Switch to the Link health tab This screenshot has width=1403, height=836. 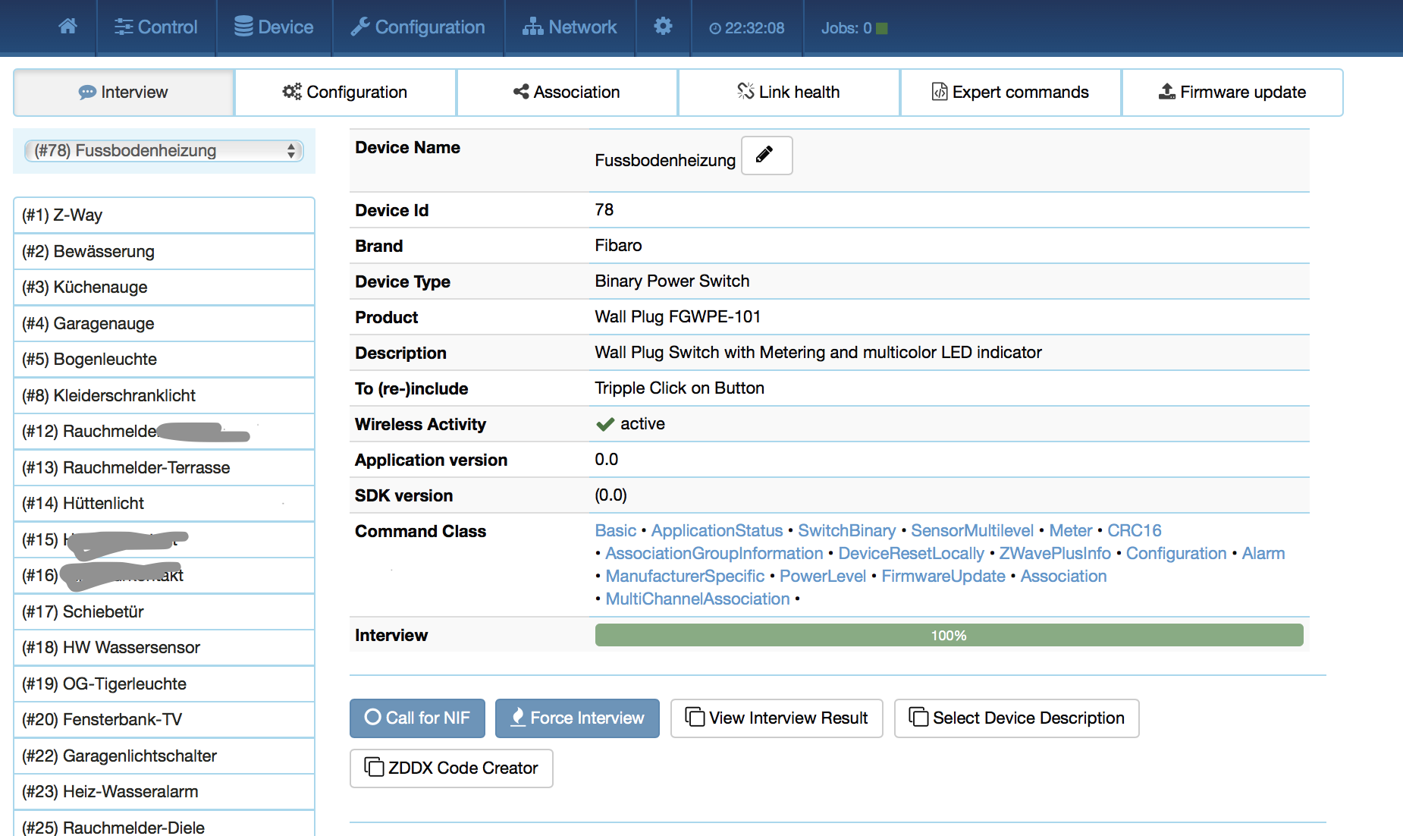(789, 93)
